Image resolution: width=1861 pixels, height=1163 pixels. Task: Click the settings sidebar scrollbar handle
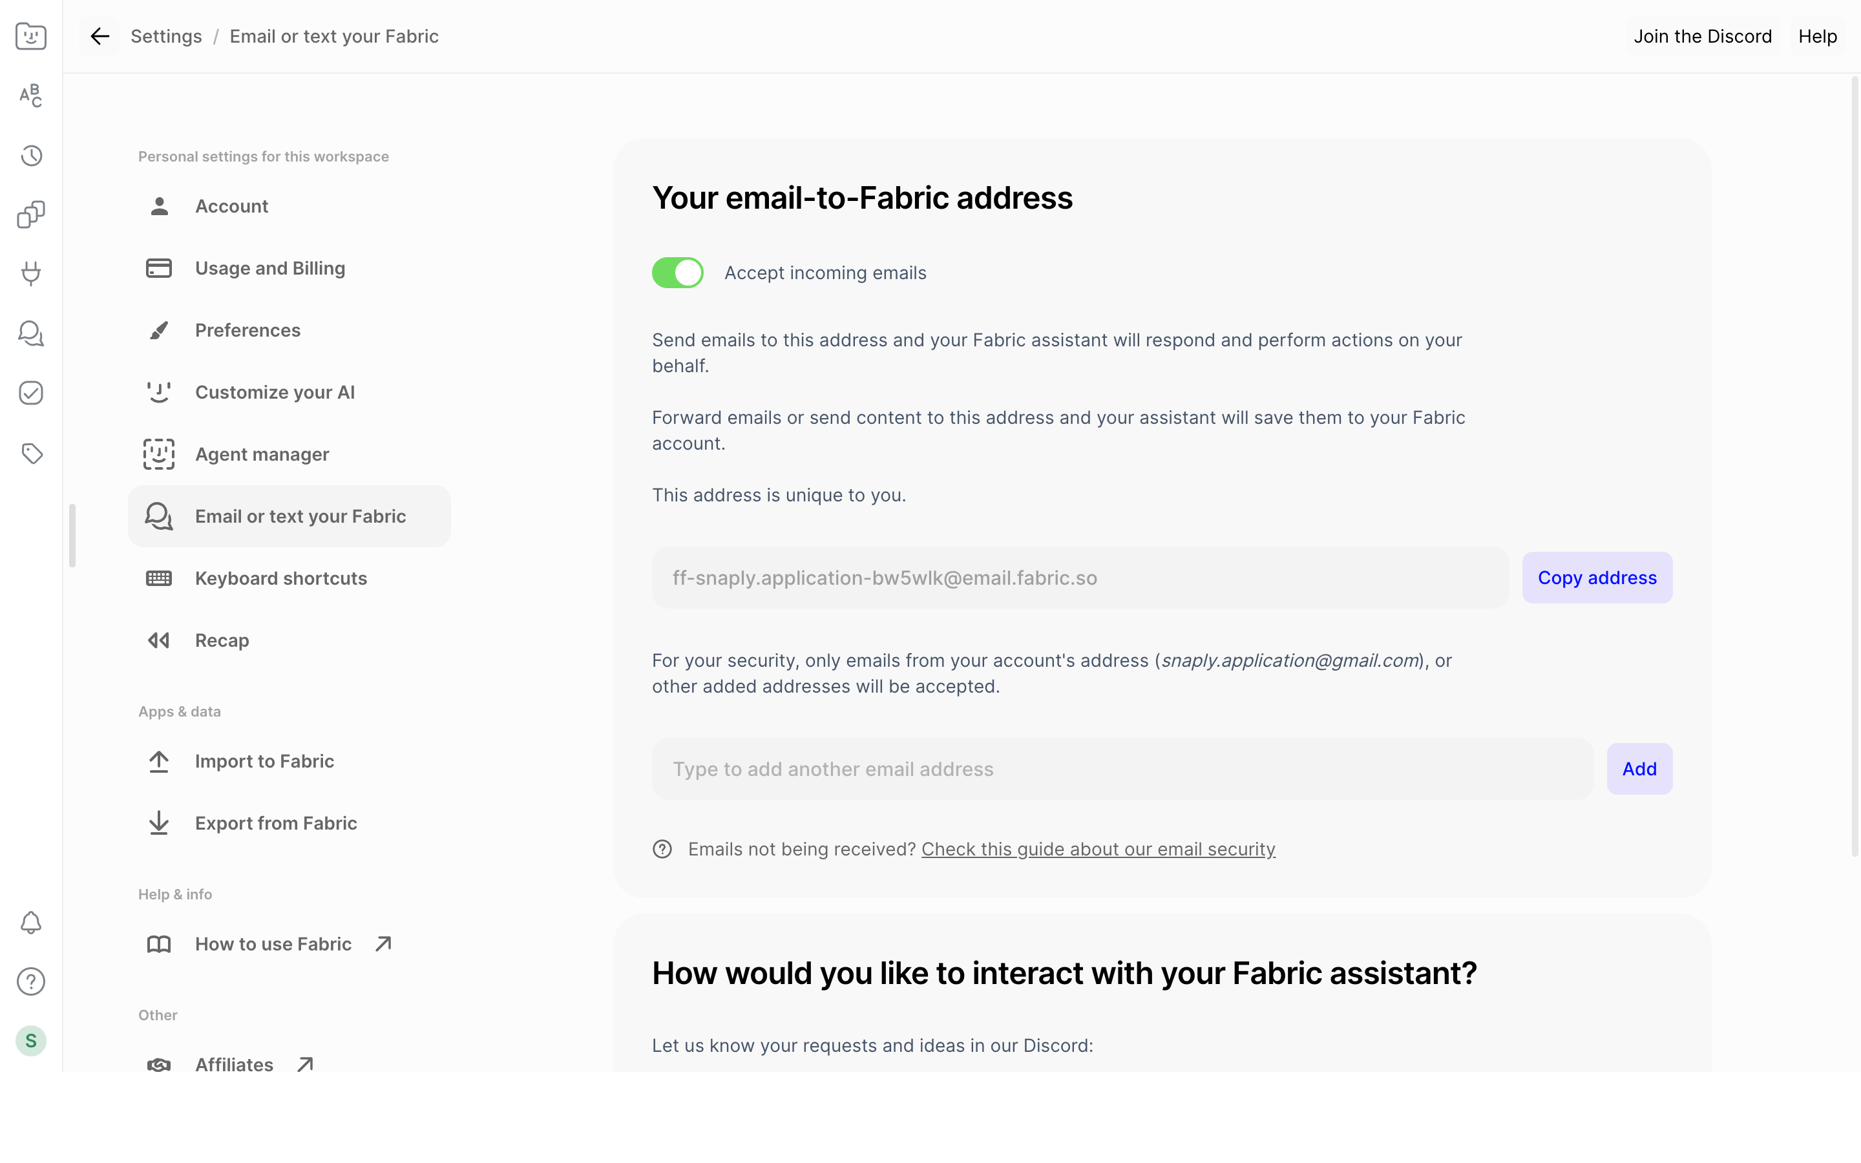[x=72, y=536]
